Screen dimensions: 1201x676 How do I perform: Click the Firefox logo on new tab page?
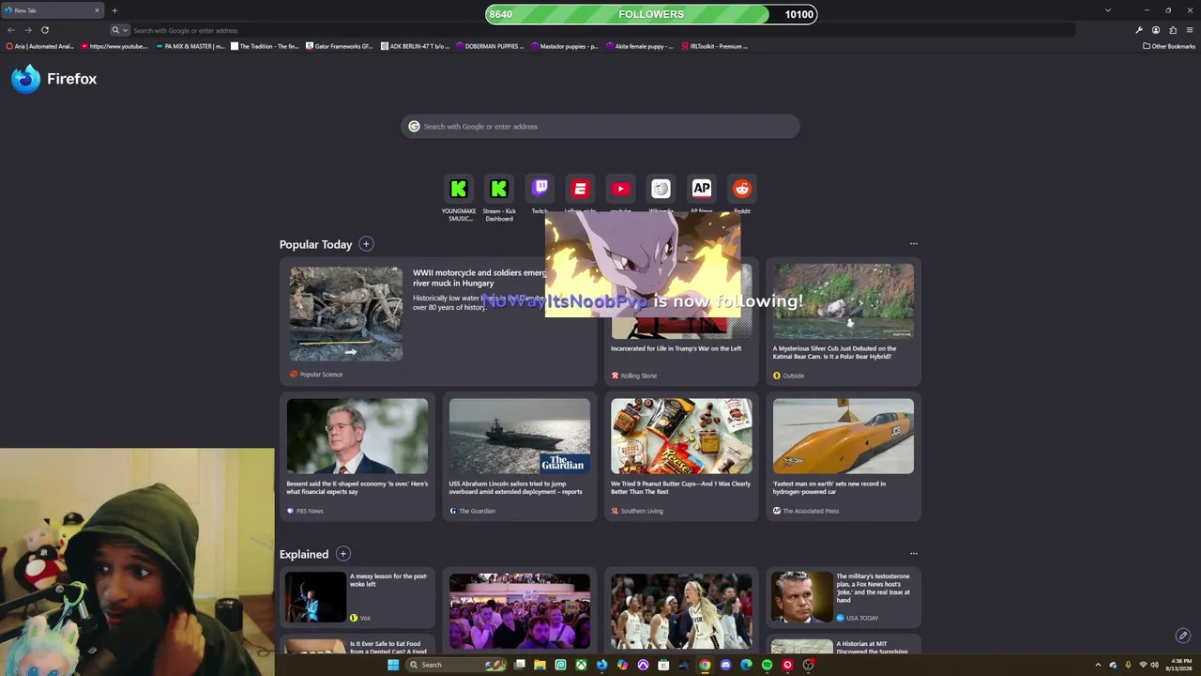(54, 79)
